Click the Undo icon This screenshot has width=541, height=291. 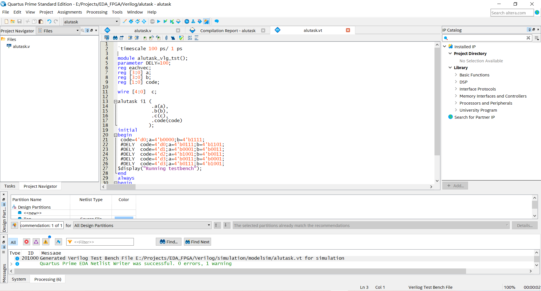(49, 21)
